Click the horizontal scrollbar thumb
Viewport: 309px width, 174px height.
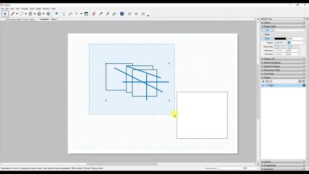(x=122, y=164)
